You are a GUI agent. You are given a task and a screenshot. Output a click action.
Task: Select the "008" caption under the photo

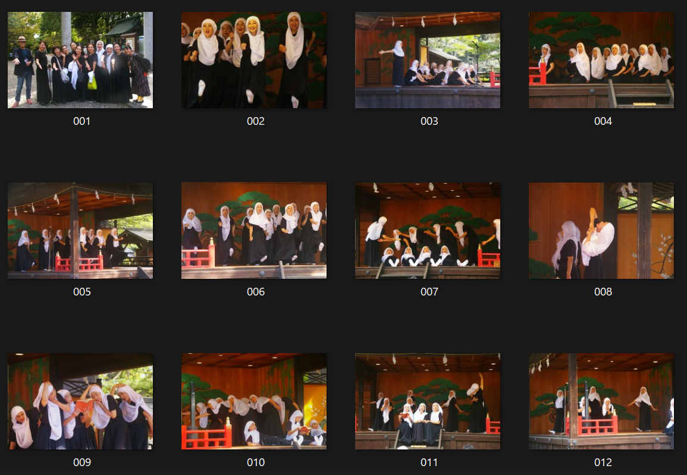pyautogui.click(x=603, y=292)
